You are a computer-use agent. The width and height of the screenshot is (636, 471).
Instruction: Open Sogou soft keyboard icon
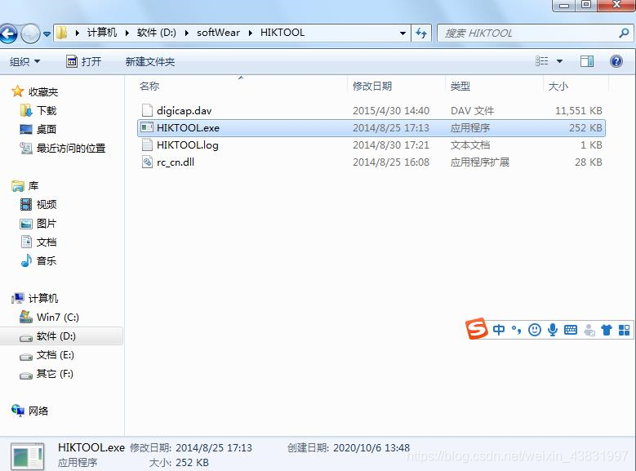pyautogui.click(x=571, y=330)
